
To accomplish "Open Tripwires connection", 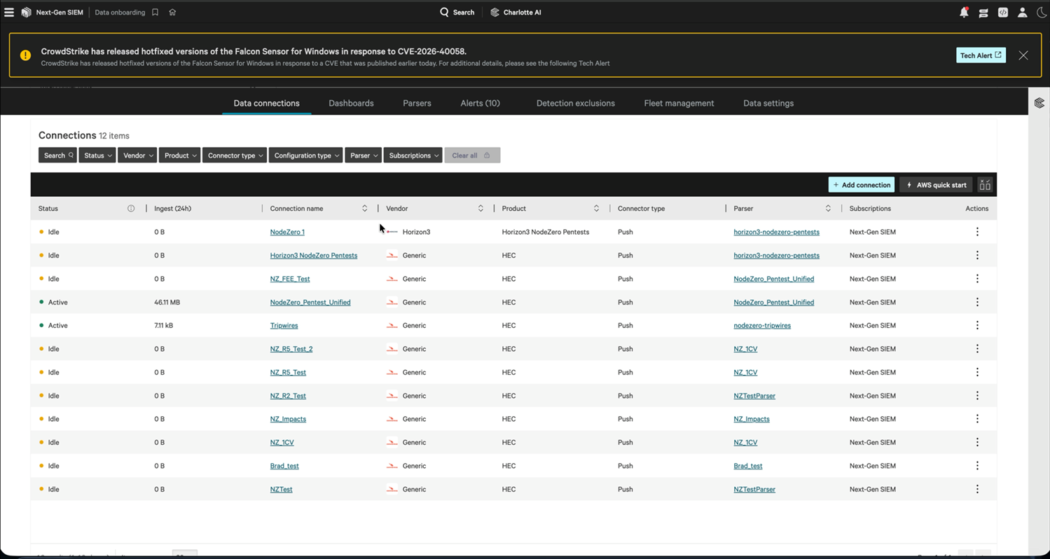I will click(284, 326).
